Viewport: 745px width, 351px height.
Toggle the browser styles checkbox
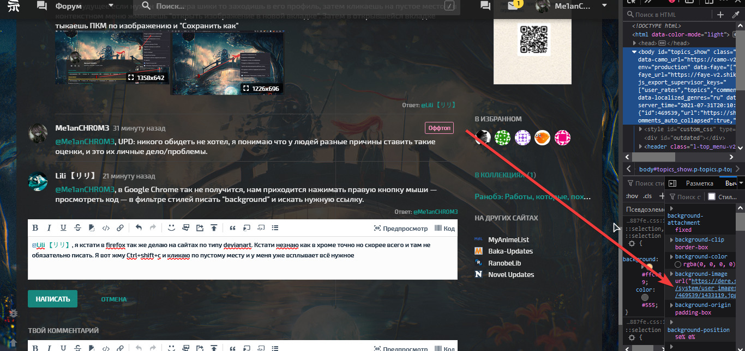711,197
